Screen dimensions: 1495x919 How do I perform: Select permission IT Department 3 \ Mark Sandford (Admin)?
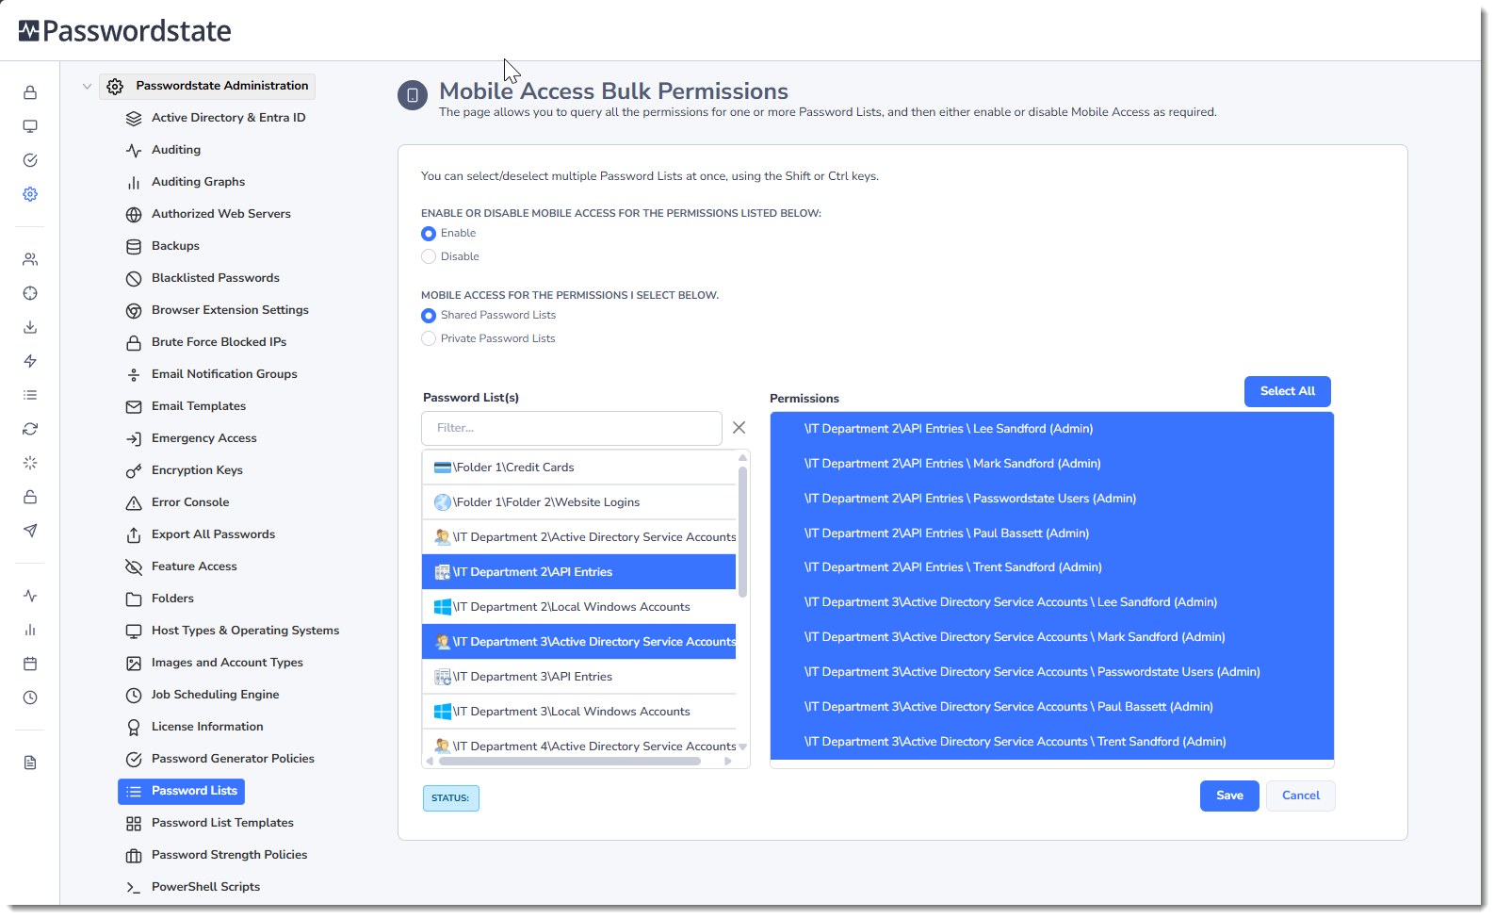pyautogui.click(x=1051, y=637)
